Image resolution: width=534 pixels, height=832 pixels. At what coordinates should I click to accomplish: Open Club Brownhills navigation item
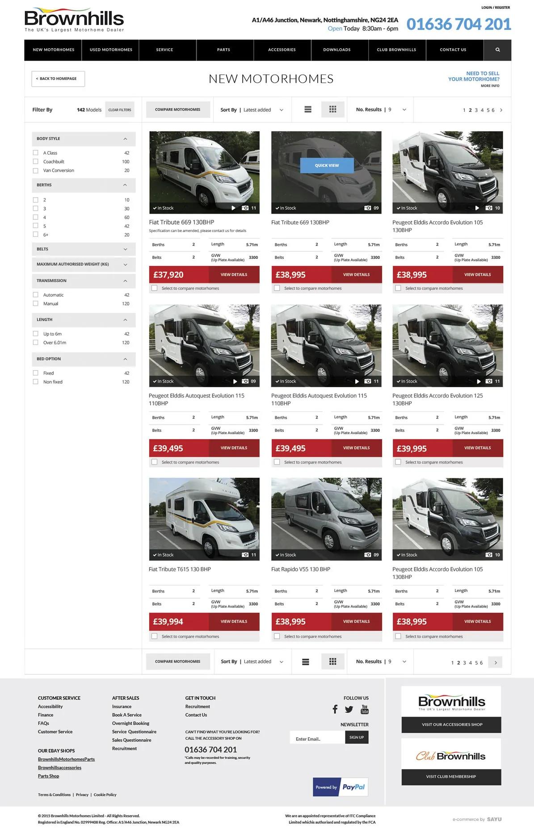[396, 50]
